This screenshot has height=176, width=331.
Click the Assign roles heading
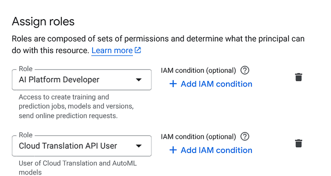(43, 22)
